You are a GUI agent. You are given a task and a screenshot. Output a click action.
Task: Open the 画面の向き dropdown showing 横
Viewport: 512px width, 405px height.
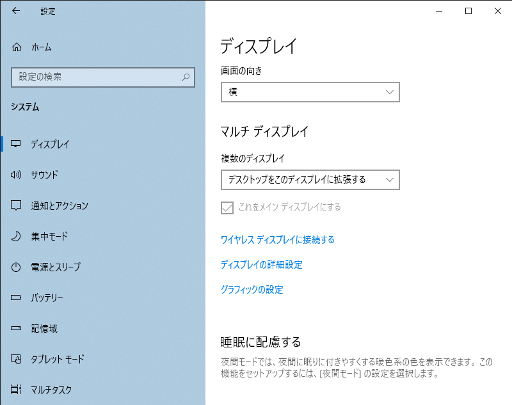310,92
